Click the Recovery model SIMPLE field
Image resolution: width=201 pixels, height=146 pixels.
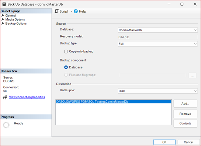coord(157,37)
